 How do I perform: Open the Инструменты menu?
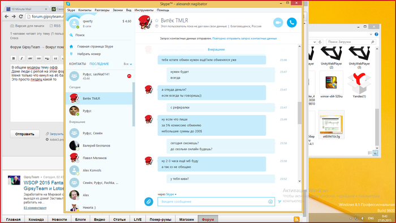(x=144, y=10)
